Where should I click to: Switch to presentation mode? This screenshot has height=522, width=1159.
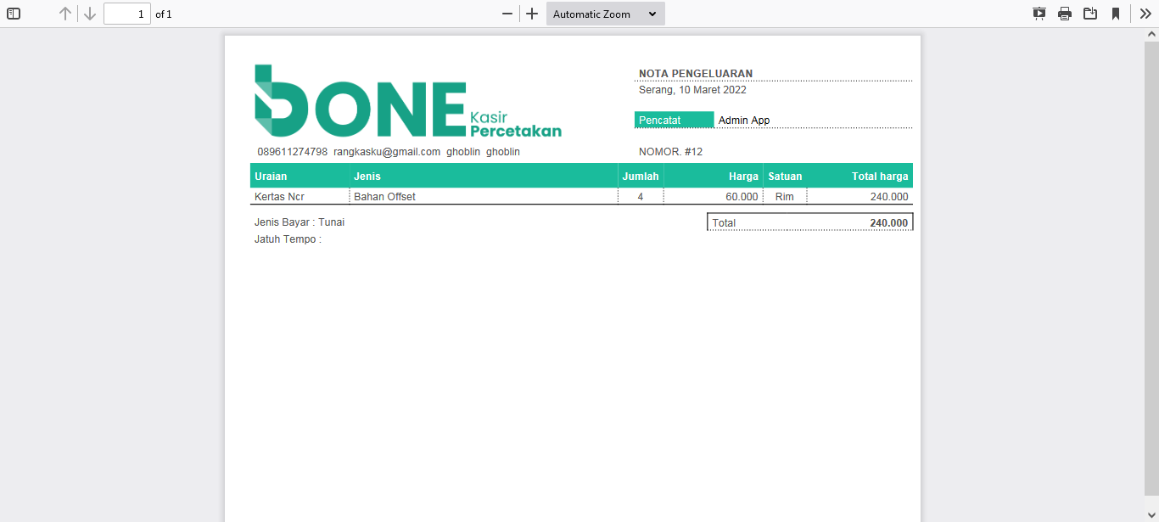click(1039, 14)
